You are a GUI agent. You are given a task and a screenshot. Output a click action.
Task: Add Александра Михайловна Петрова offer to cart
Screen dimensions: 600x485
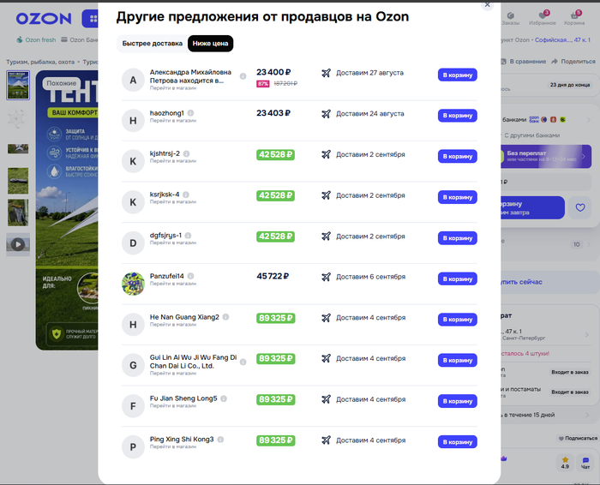(457, 75)
